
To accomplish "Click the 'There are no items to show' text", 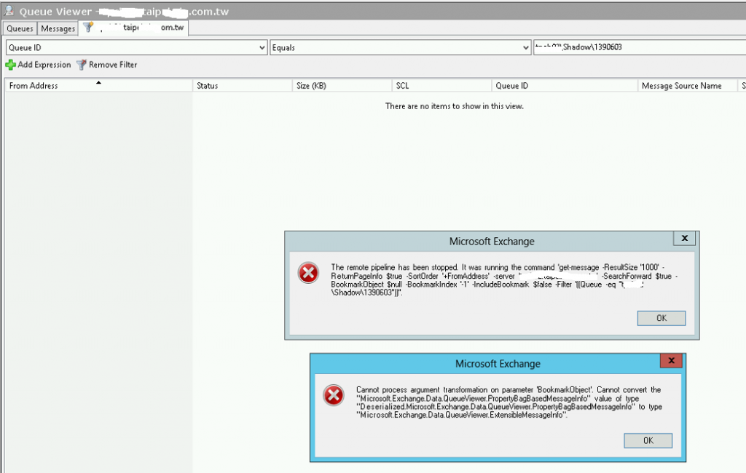I will coord(455,106).
